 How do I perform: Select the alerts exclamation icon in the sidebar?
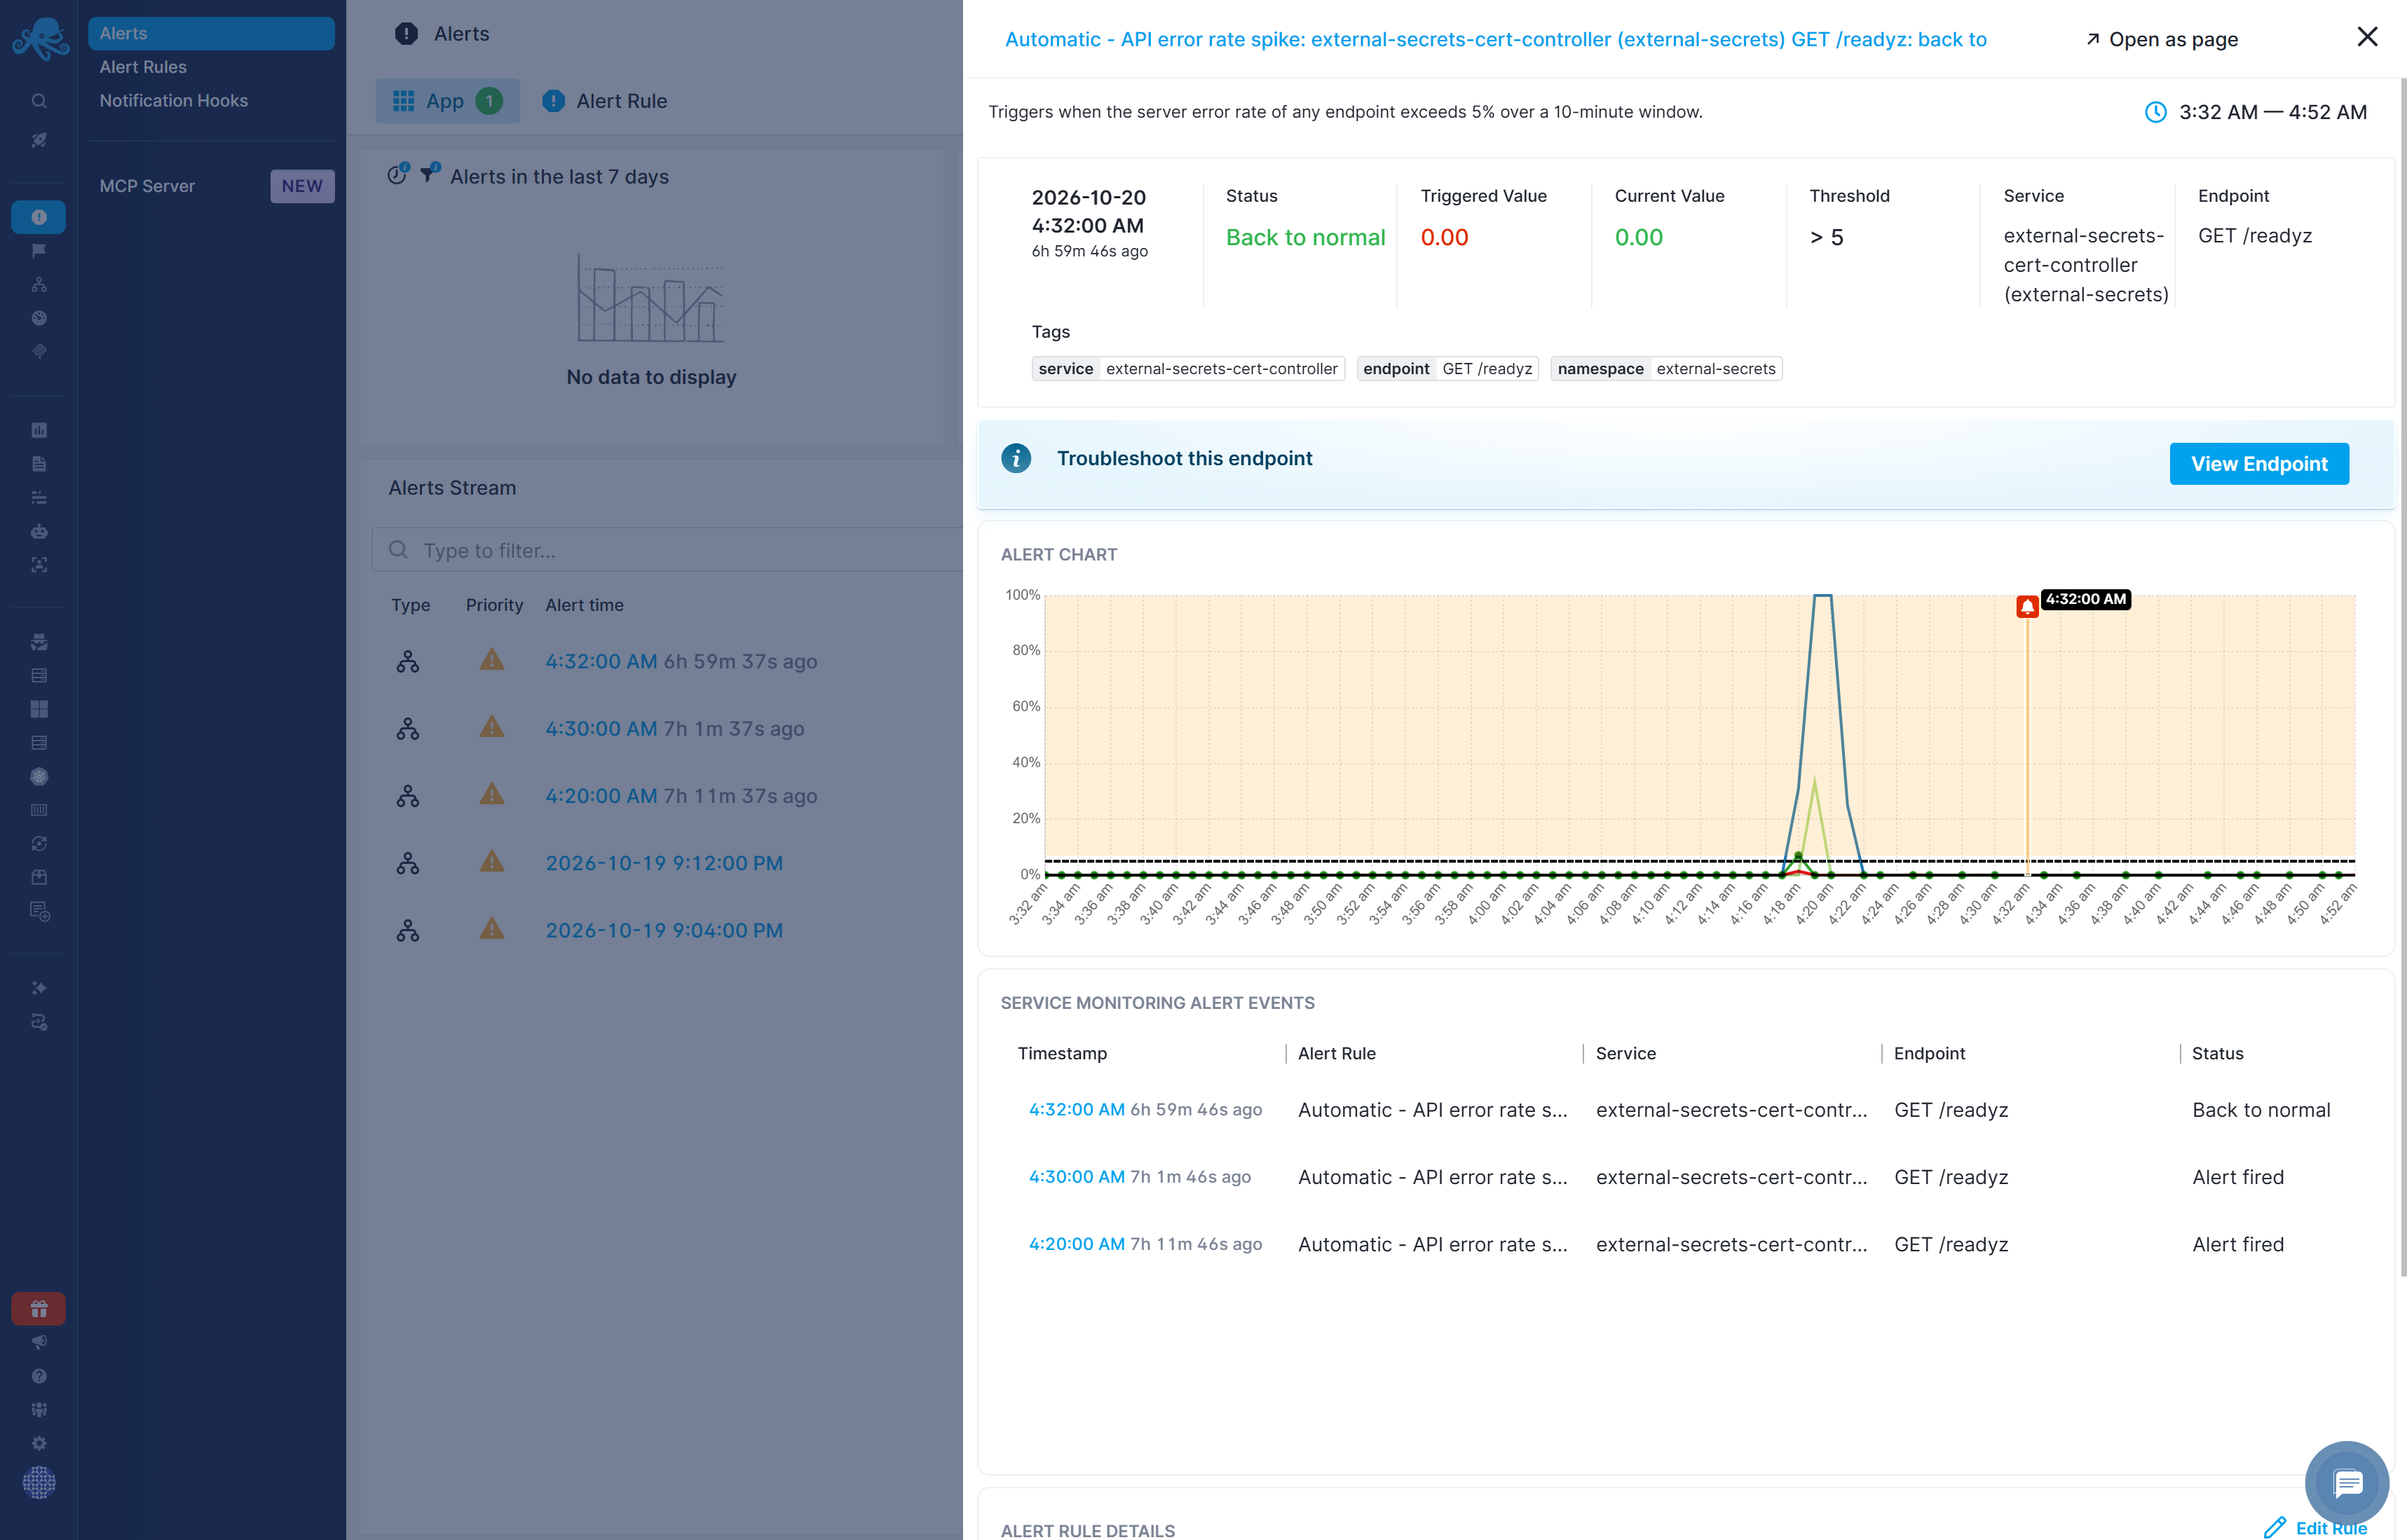pyautogui.click(x=39, y=217)
